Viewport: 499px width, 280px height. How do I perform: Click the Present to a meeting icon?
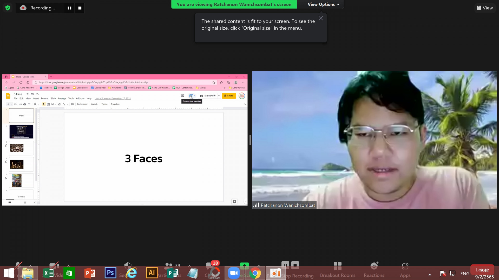point(191,96)
